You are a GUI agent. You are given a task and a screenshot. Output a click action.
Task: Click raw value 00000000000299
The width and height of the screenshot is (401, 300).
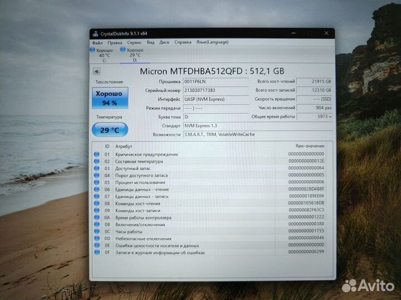pos(306,252)
